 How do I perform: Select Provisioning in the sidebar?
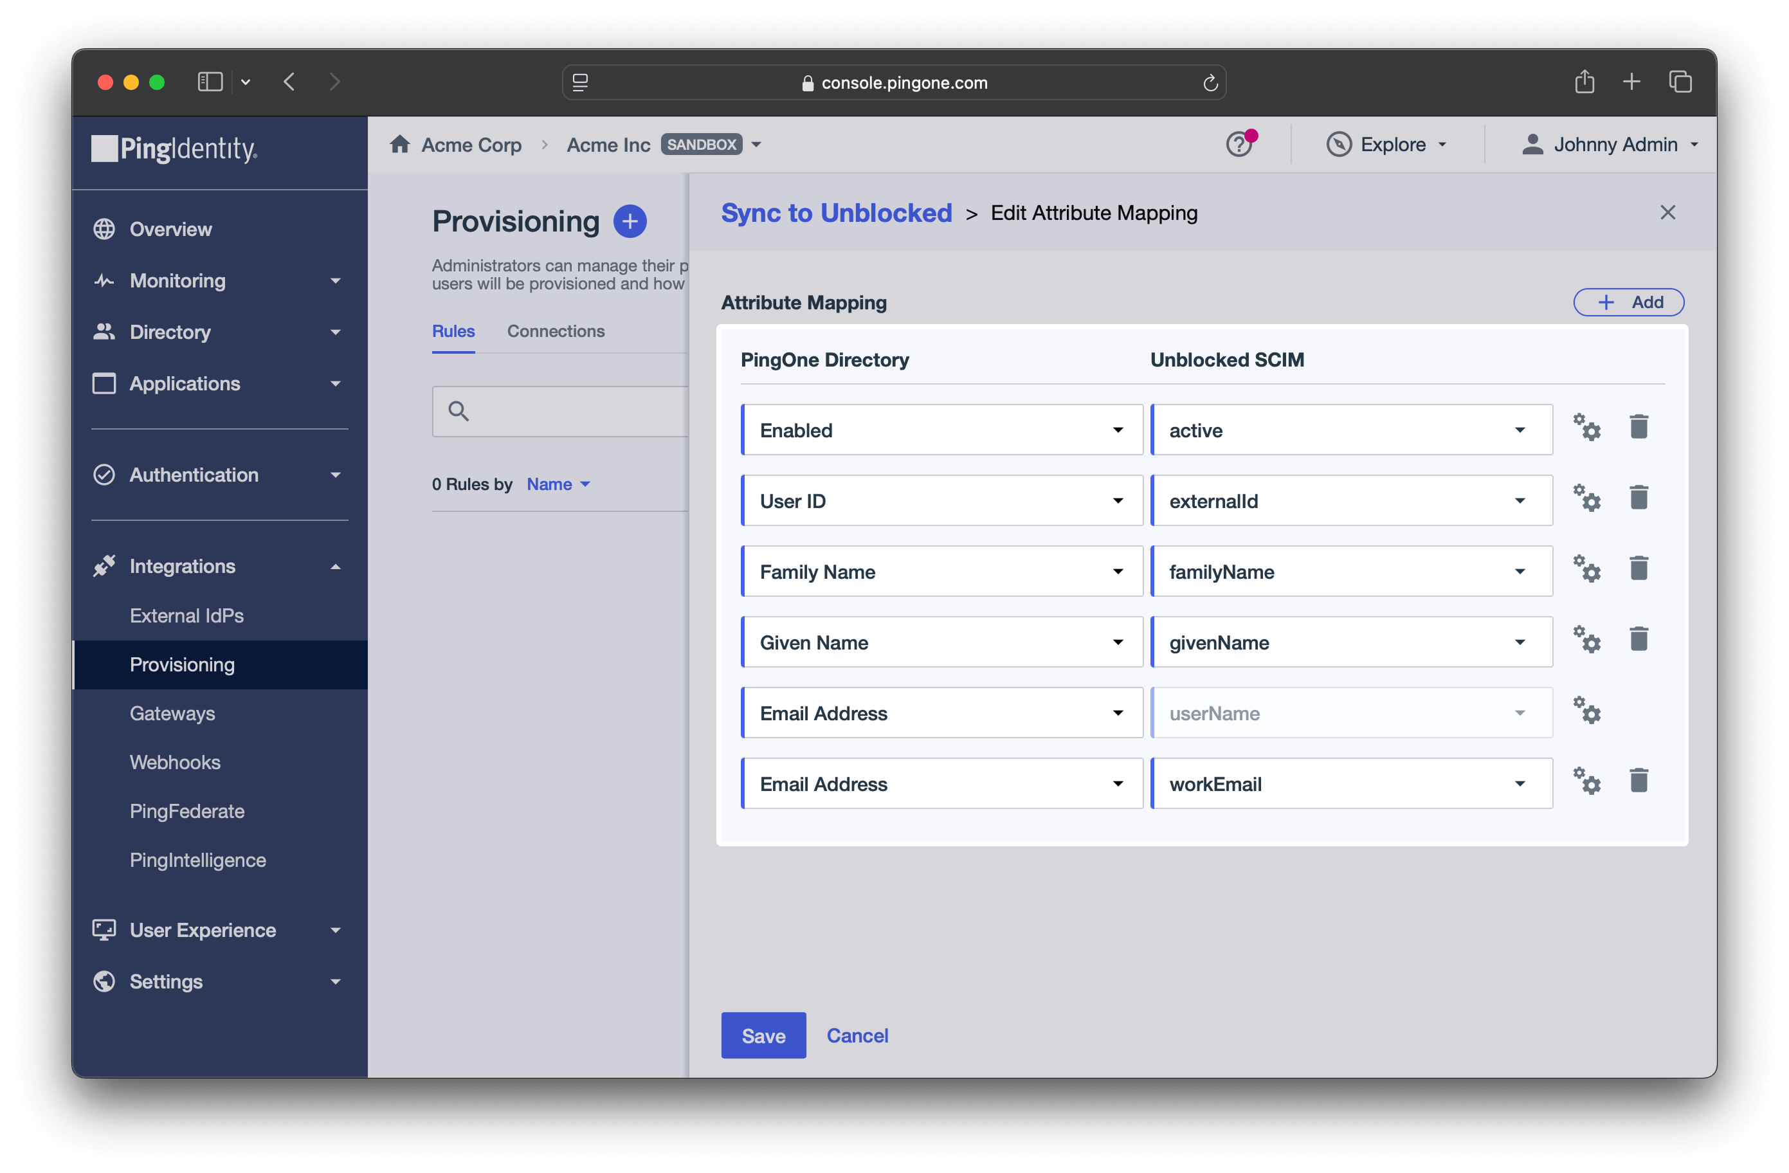coord(219,665)
